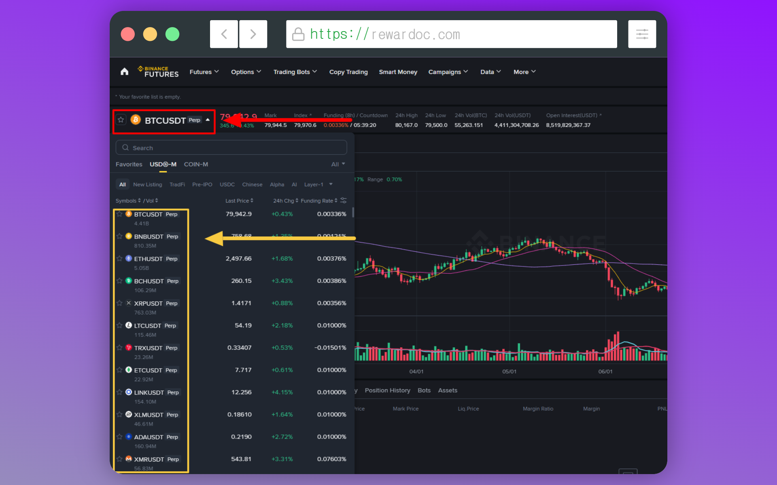
Task: Open the column settings icon beside Funding Rate
Action: (x=343, y=200)
